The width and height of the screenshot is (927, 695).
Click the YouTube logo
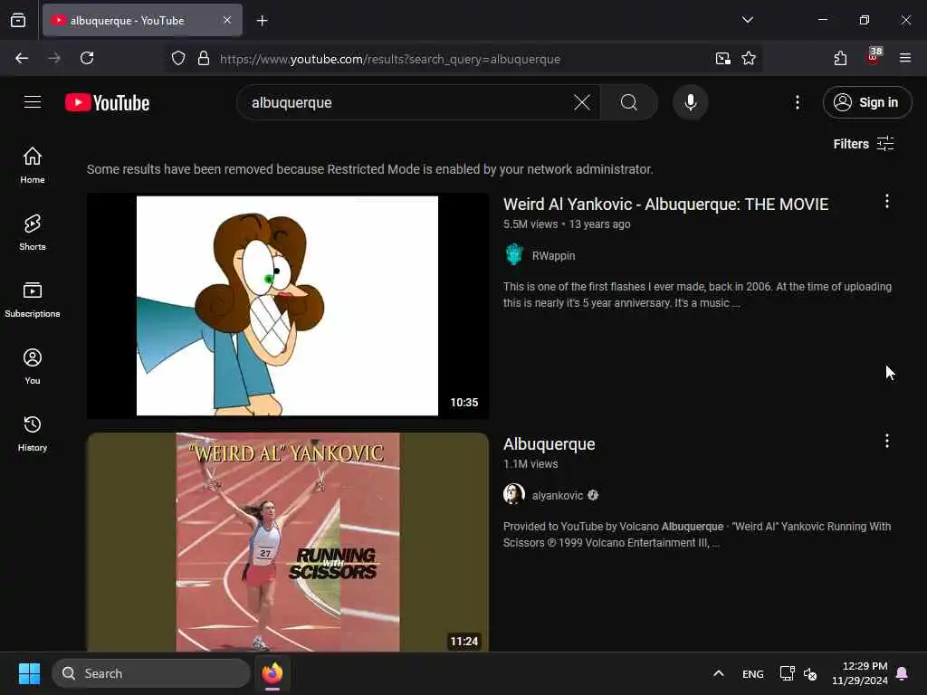coord(107,103)
